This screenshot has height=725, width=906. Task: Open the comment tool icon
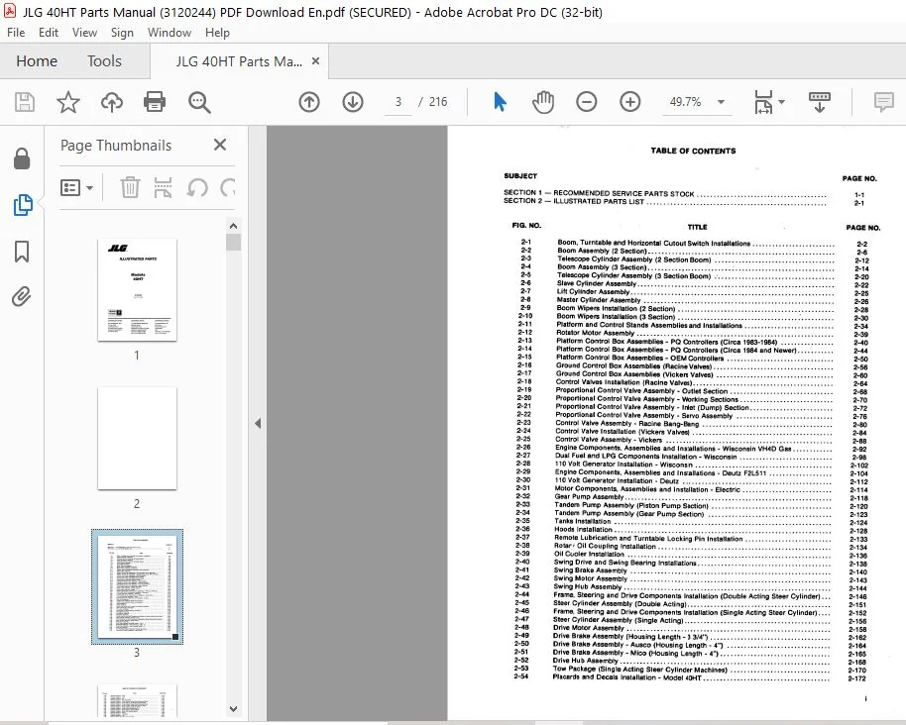(x=883, y=102)
